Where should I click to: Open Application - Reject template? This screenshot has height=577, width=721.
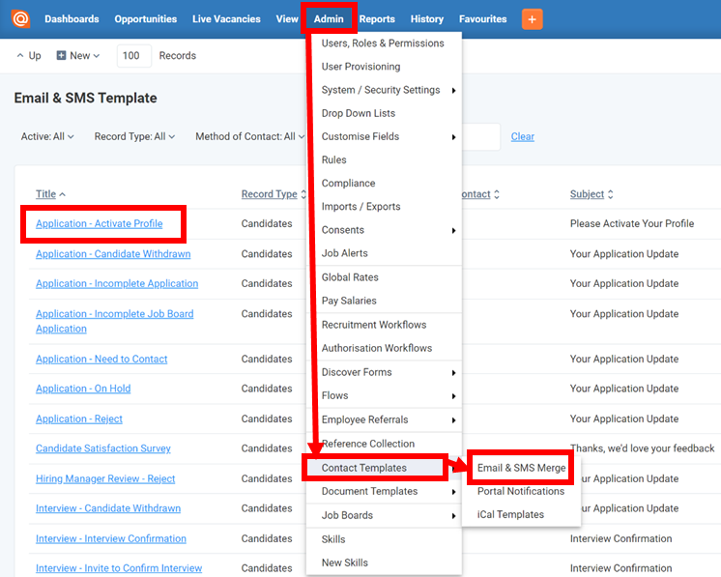pos(79,419)
